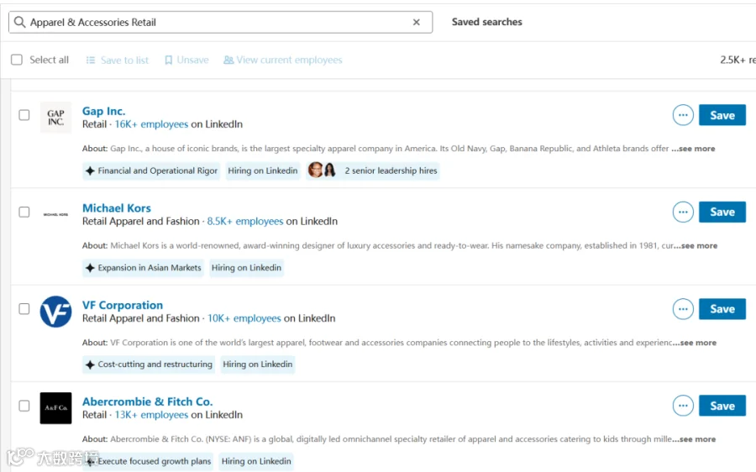Save Gap Inc. with the Save button
The width and height of the screenshot is (756, 472).
(x=722, y=115)
